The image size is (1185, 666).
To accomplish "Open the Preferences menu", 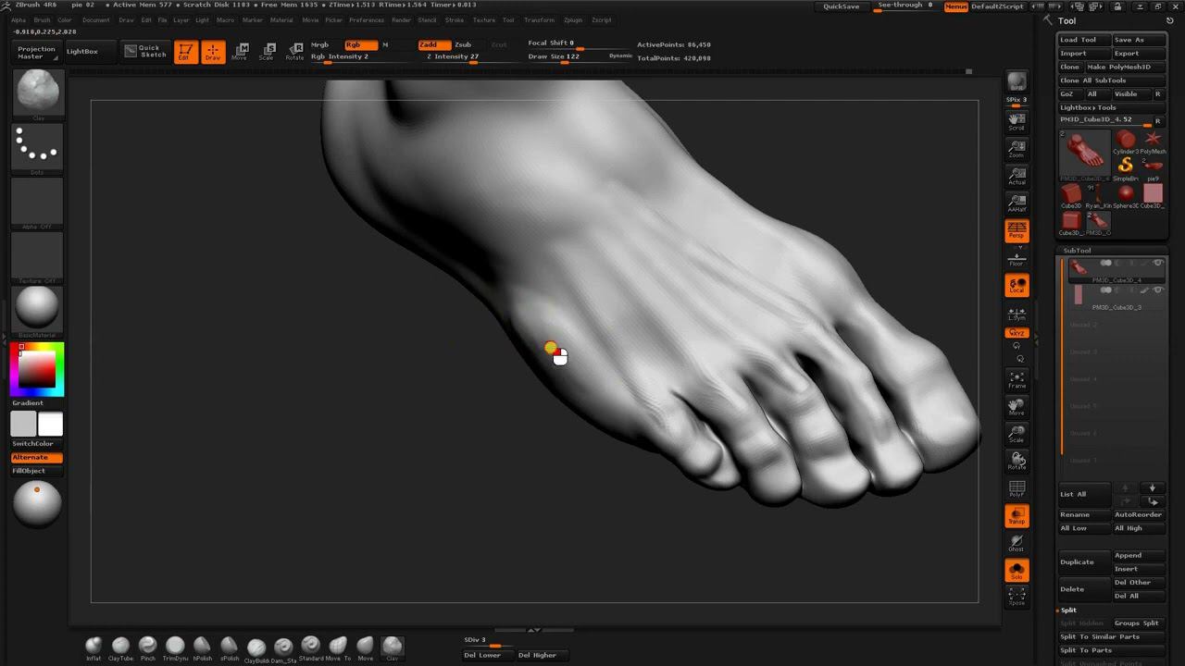I will 366,19.
